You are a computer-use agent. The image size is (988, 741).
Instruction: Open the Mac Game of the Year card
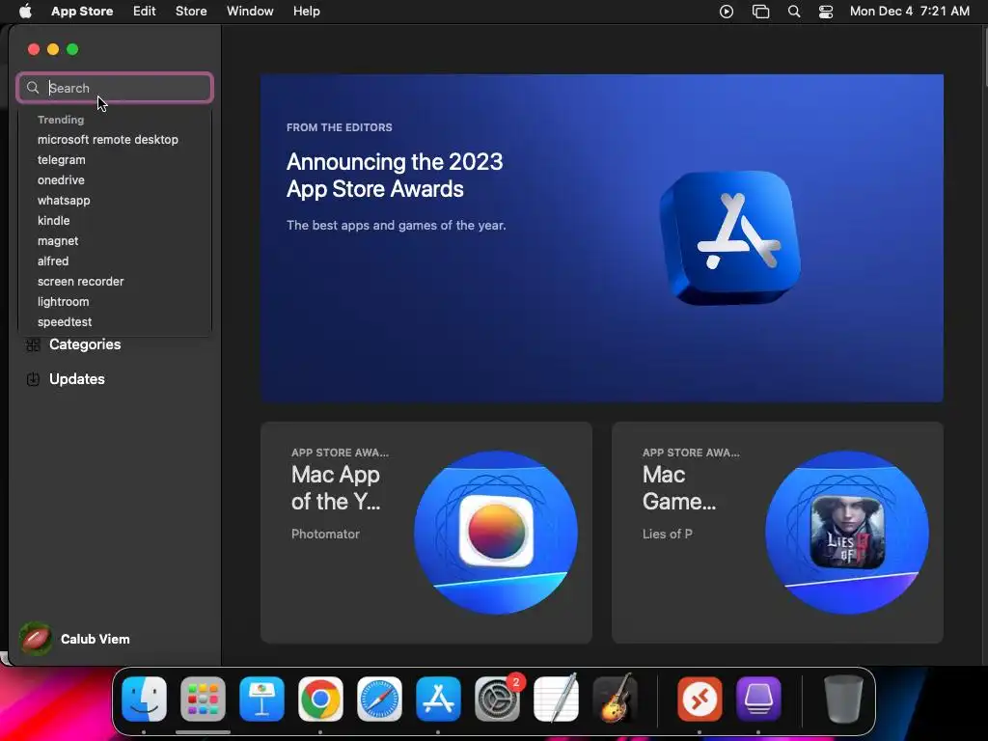(778, 533)
